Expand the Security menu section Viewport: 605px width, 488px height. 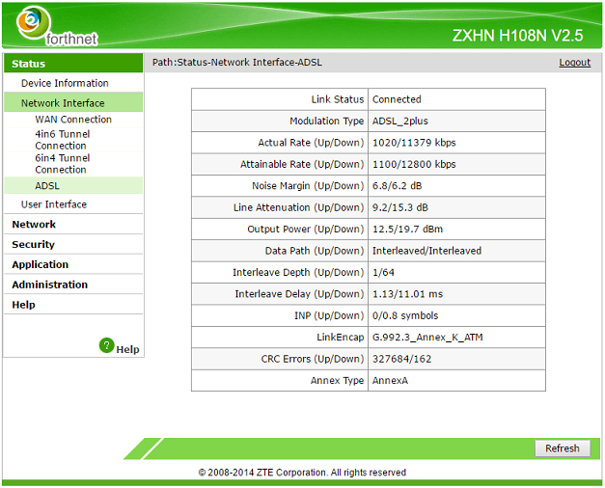(x=33, y=244)
